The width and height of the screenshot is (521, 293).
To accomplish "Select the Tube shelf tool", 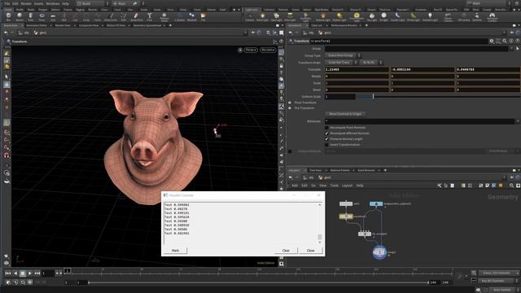I will [31, 16].
